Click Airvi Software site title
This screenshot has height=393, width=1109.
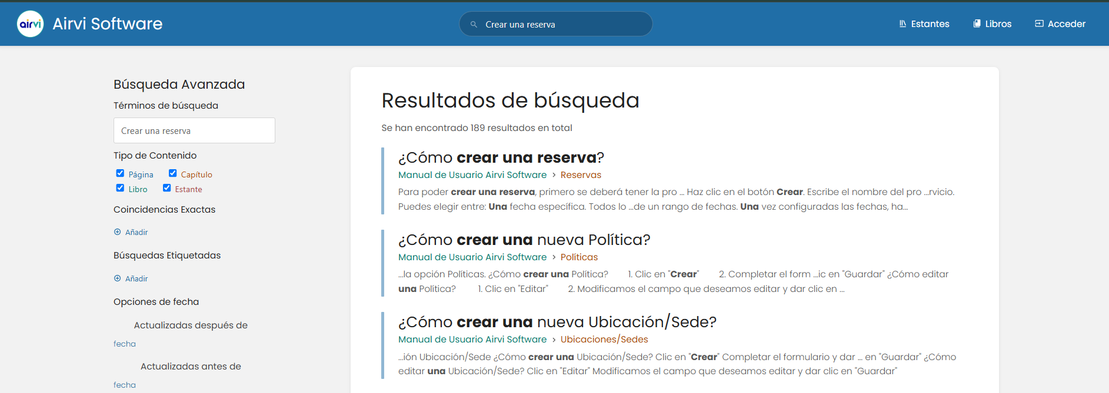coord(108,23)
